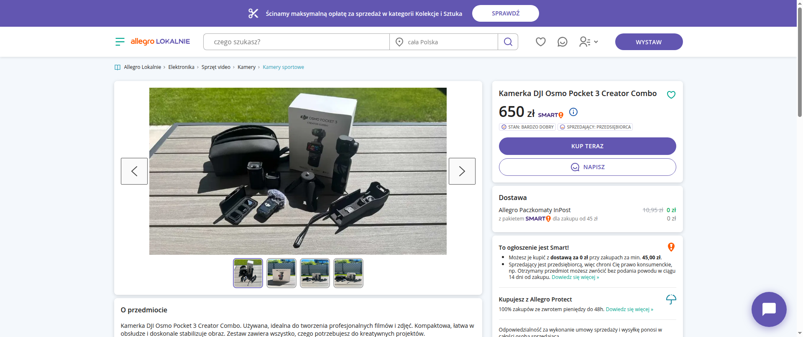
Task: Open the Allegro Lokalnie breadcrumb link
Action: 143,67
